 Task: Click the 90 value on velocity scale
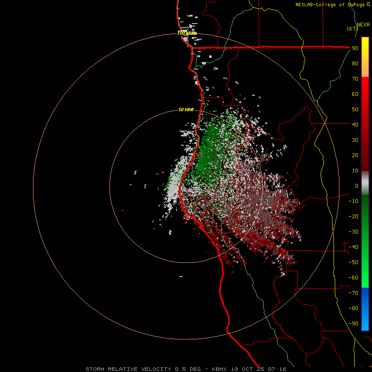[355, 48]
